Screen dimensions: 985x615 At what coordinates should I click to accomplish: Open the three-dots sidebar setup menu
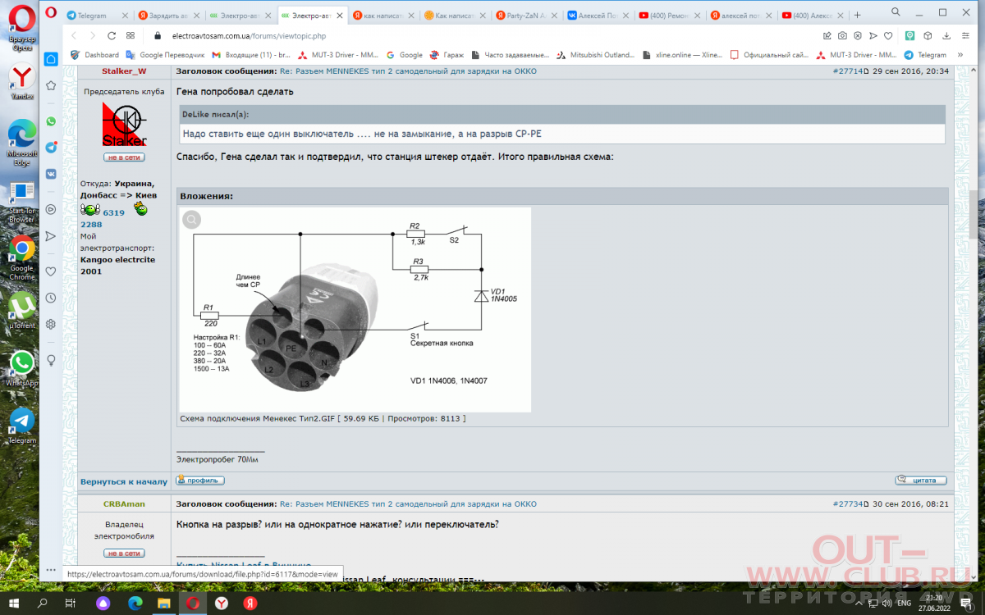(51, 569)
